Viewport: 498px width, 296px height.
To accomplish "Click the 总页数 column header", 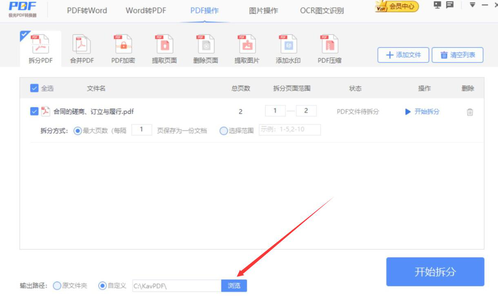I will pos(241,88).
